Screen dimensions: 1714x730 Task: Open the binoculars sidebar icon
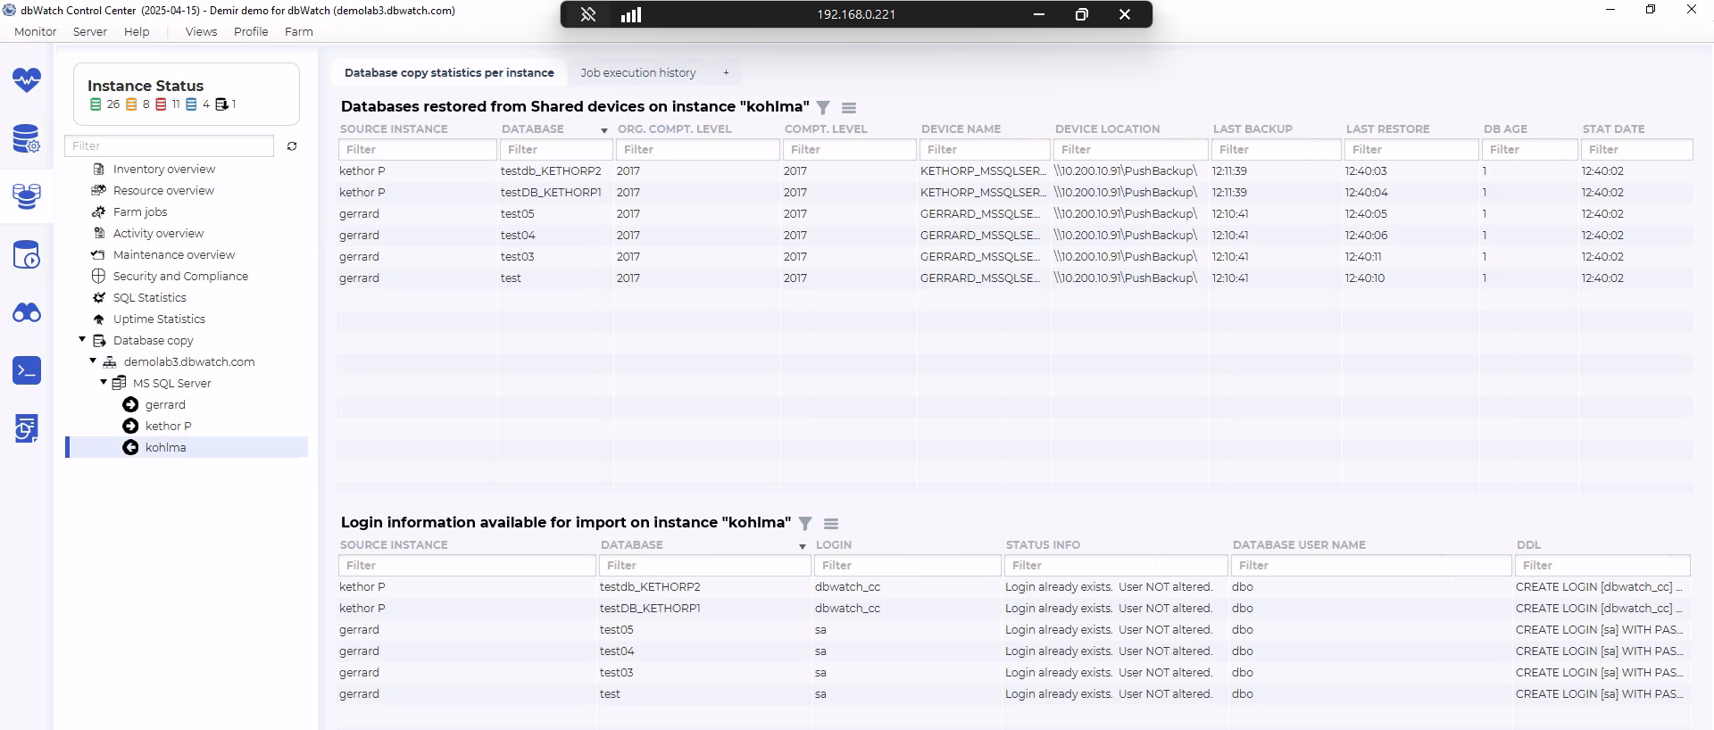pos(27,313)
